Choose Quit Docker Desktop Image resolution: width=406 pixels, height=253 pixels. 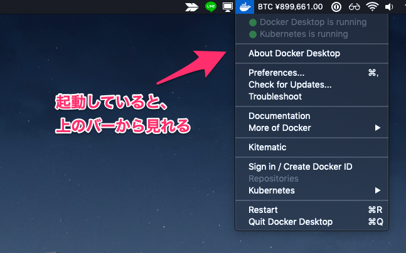(312, 222)
